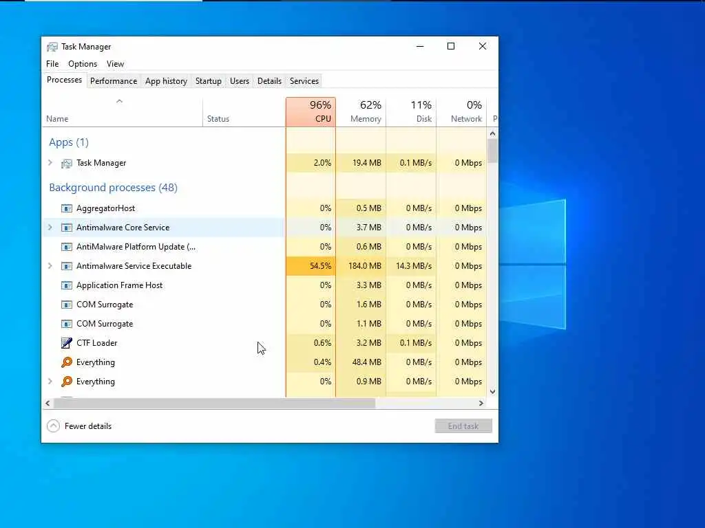Click the vertical scrollbar thumb
The image size is (705, 528).
[x=492, y=151]
